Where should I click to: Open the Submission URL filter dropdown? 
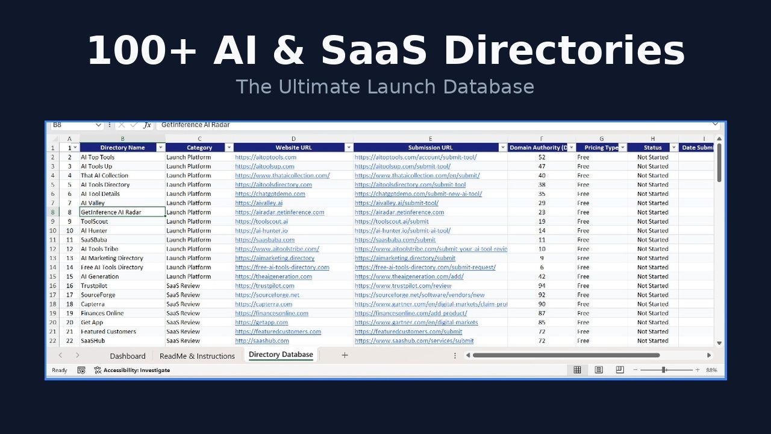point(503,148)
